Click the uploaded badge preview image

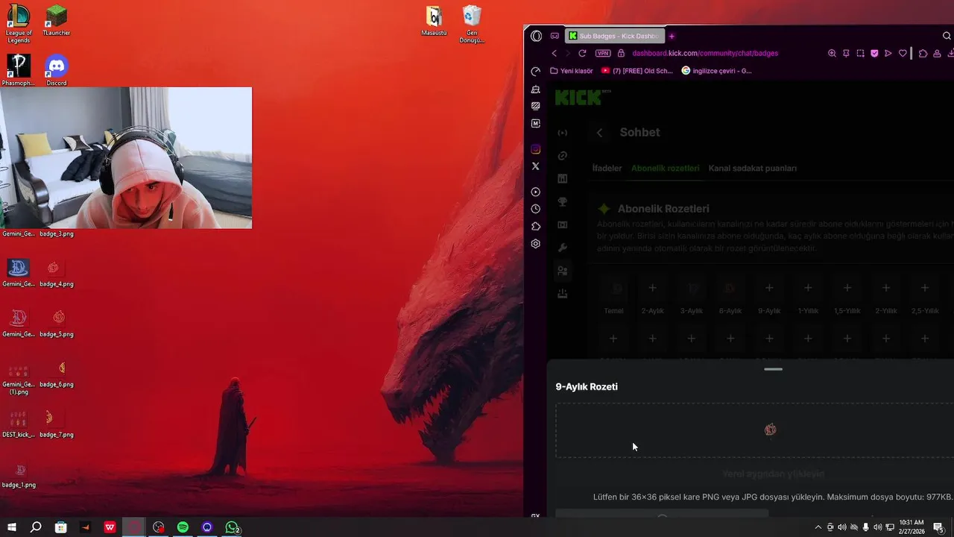[x=770, y=430]
